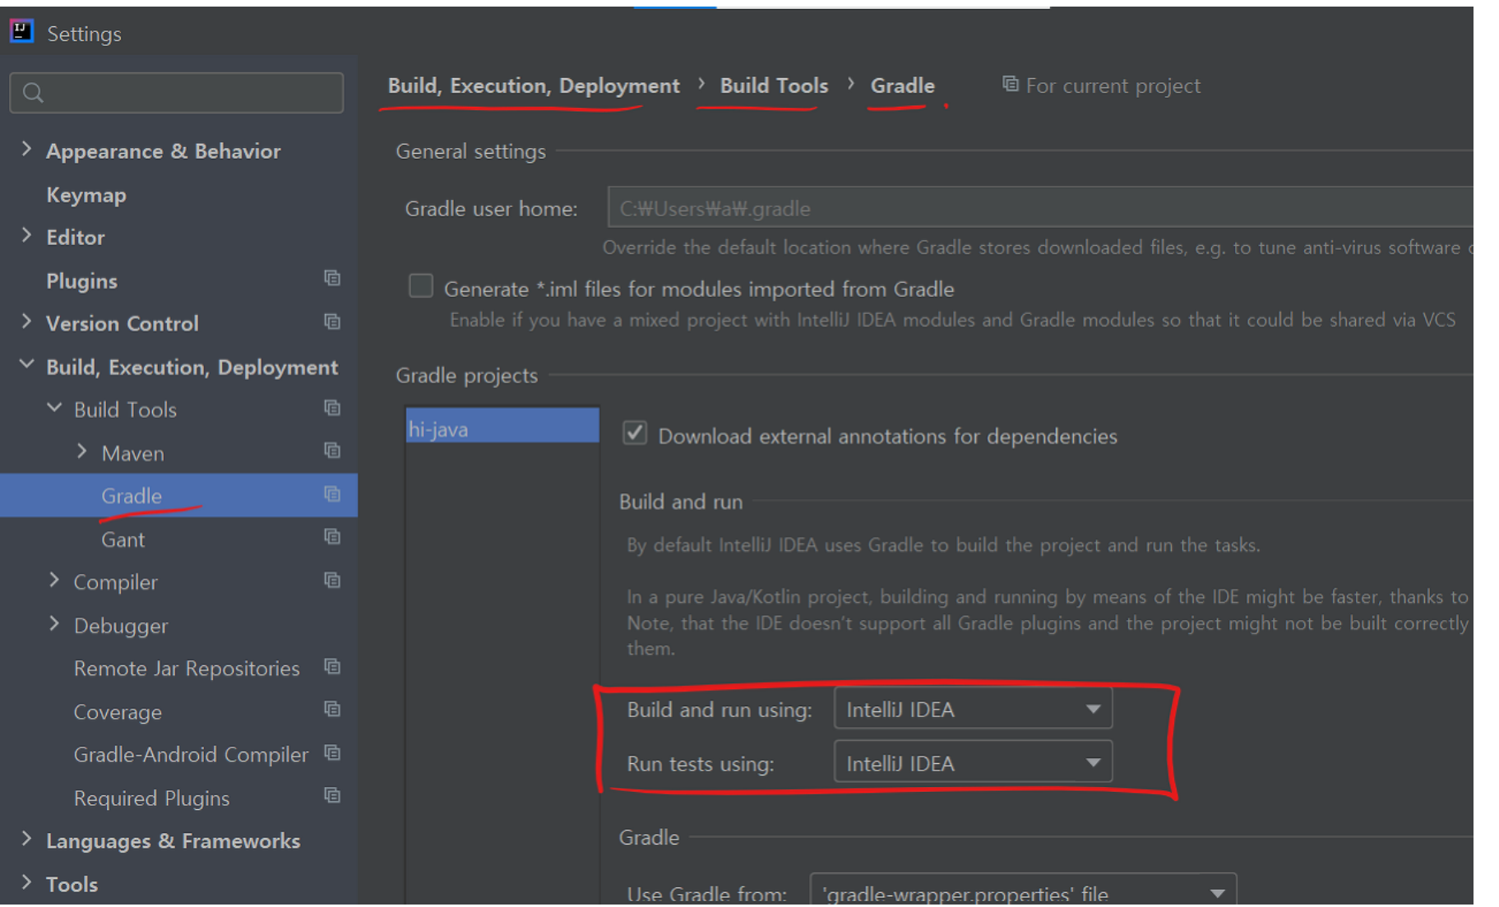The image size is (1499, 907).
Task: Click the project-scope icon beside Maven
Action: [x=332, y=451]
